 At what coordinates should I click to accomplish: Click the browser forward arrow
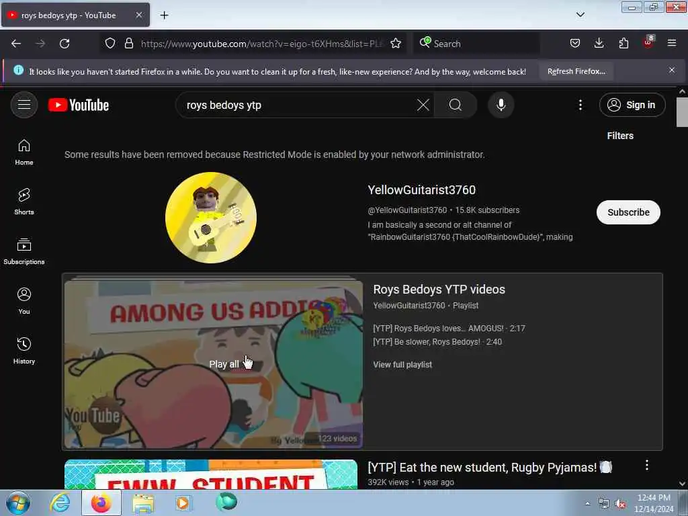coord(40,44)
